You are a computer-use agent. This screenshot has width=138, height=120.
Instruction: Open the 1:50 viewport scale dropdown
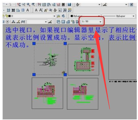tap(100, 22)
